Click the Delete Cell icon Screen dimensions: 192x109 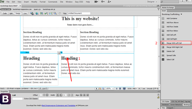(163, 51)
